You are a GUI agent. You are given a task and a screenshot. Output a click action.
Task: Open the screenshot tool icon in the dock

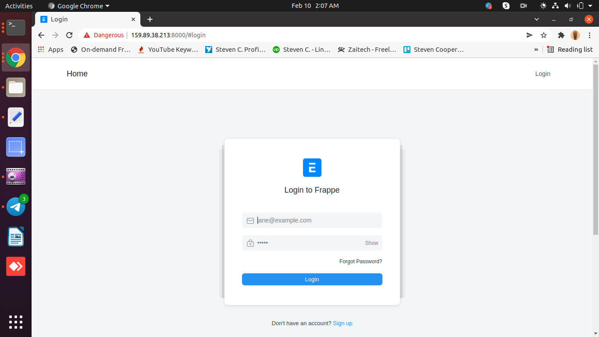pos(15,147)
